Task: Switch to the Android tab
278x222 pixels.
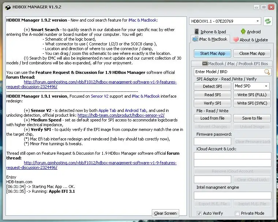Action: pyautogui.click(x=251, y=32)
